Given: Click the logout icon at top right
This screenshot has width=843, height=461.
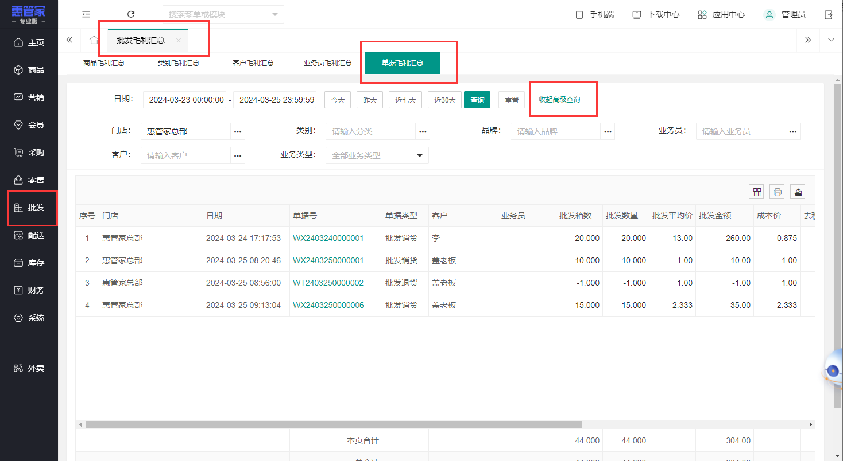Looking at the screenshot, I should point(829,14).
